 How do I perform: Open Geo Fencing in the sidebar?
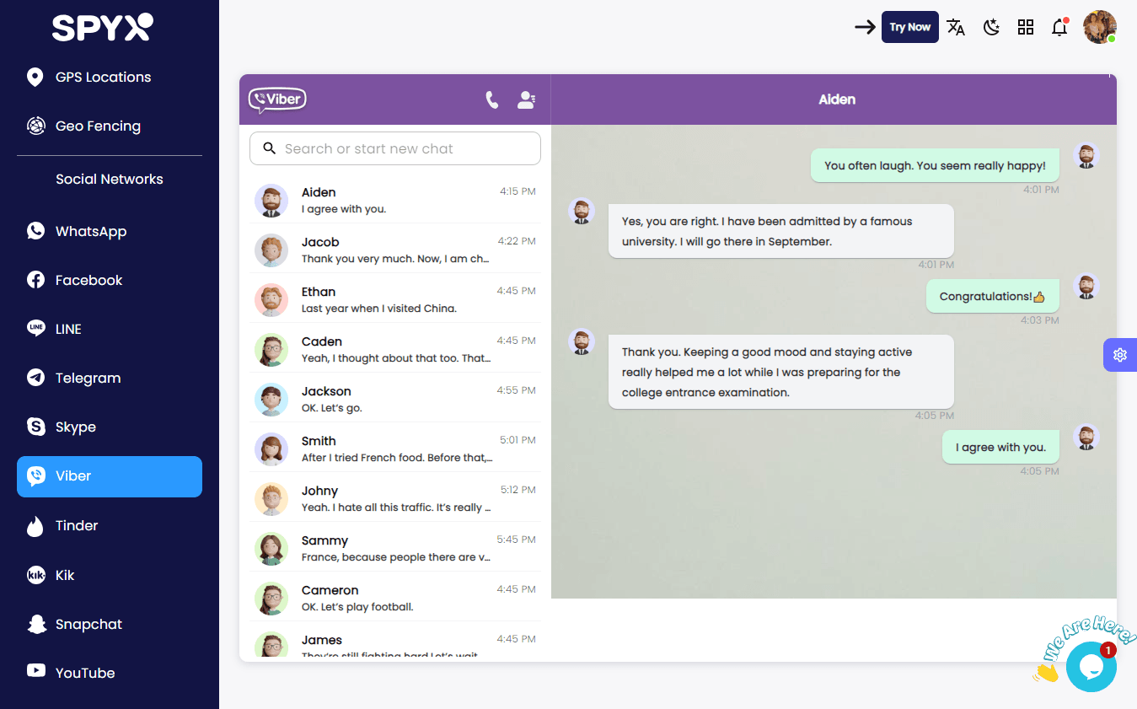click(x=110, y=126)
